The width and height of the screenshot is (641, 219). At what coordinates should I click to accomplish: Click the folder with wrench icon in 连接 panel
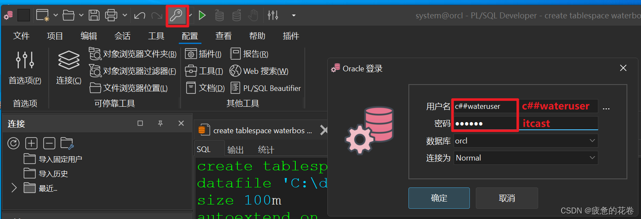[67, 143]
